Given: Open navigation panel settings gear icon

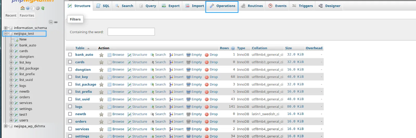Looking at the screenshot, I should [38, 8].
